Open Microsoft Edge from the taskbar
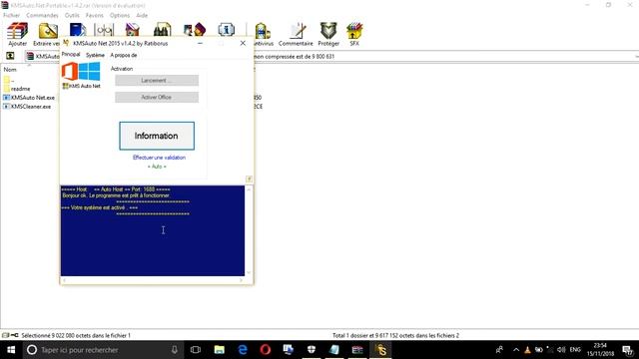 [243, 350]
